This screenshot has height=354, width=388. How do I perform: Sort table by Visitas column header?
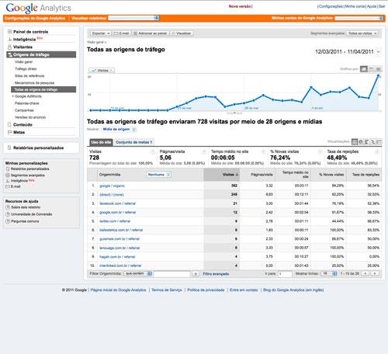point(222,175)
